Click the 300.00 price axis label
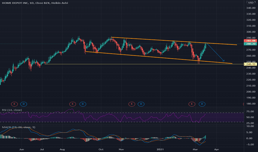258x152 pixels. [251, 32]
